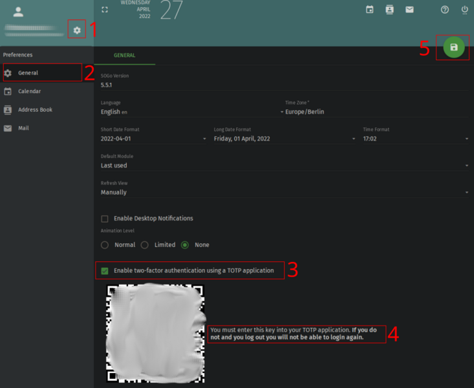Screen dimensions: 474x388
Task: Enable Desktop Notifications checkbox
Action: click(x=105, y=219)
